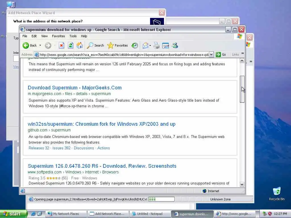Open the Back button history dropdown arrow
The height and width of the screenshot is (218, 291).
pyautogui.click(x=40, y=45)
